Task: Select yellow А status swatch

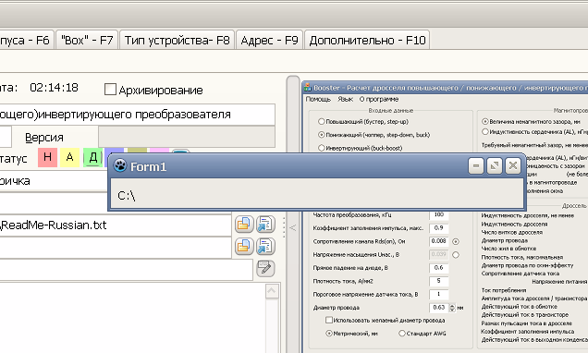Action: click(69, 157)
